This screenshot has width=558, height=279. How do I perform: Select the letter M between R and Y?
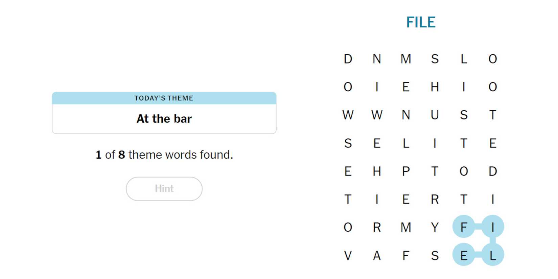click(406, 227)
